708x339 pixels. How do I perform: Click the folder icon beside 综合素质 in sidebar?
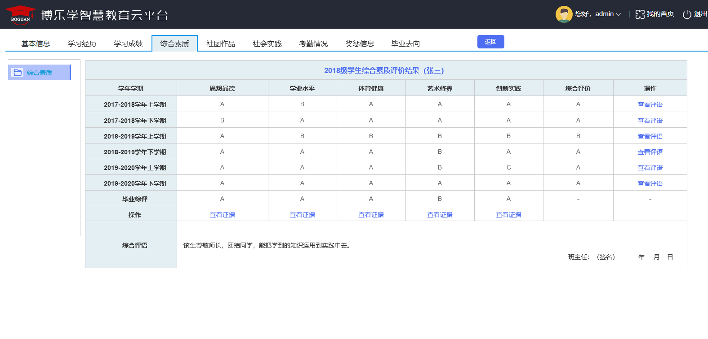point(18,73)
